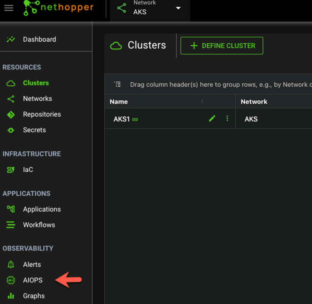Click the Applications tree icon
The image size is (312, 304).
tap(11, 209)
